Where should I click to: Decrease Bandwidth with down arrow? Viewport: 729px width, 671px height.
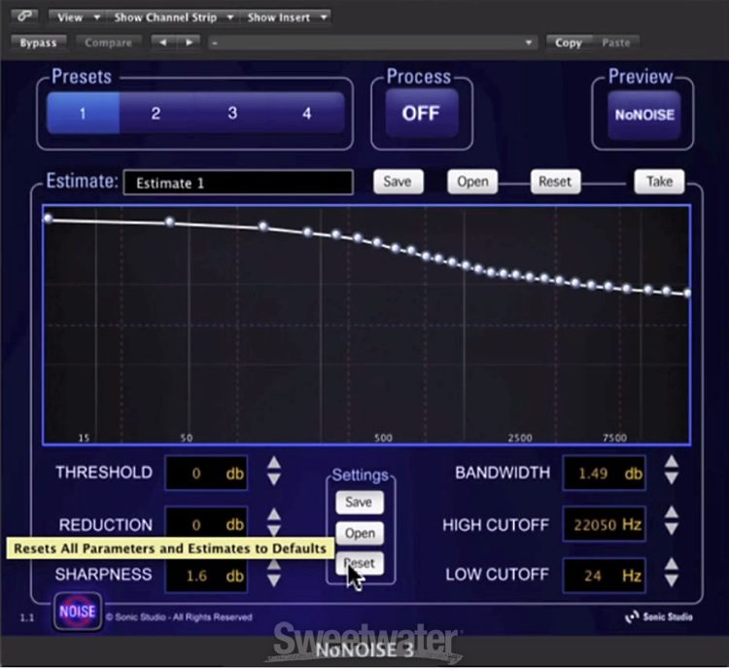coord(671,478)
